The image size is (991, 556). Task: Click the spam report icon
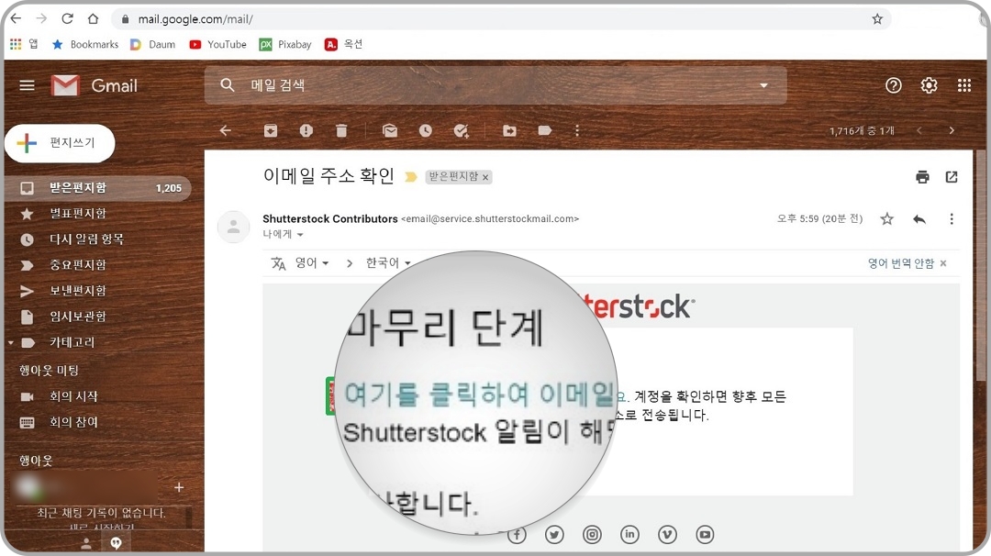coord(306,130)
